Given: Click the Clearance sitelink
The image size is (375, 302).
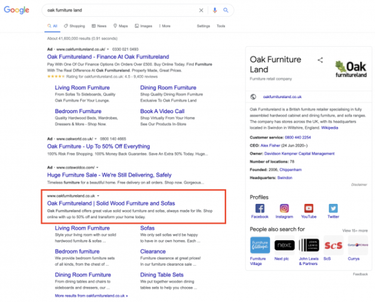Looking at the screenshot, I should tap(153, 251).
